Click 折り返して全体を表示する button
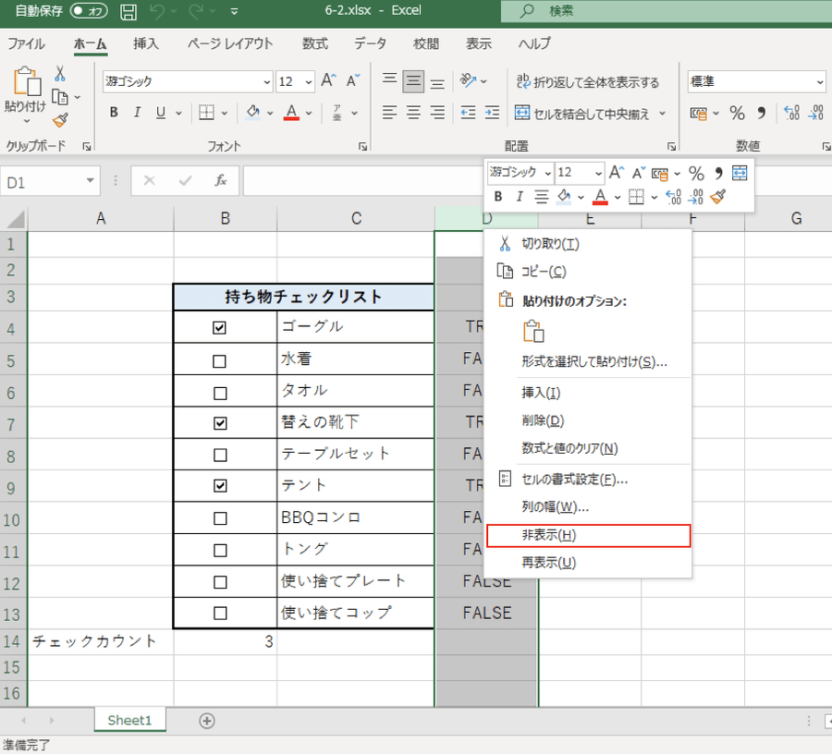The height and width of the screenshot is (754, 832). tap(587, 82)
